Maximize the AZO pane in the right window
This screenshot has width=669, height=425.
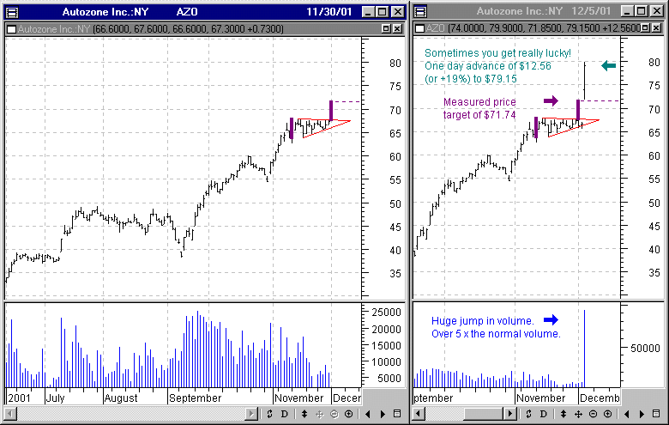coord(646,28)
